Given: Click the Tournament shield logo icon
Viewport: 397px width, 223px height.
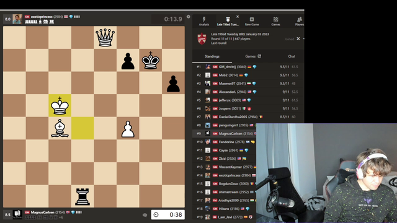Looking at the screenshot, I should (x=202, y=39).
